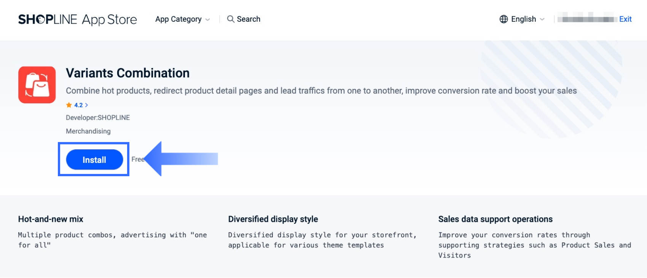The height and width of the screenshot is (278, 647).
Task: Click the Developer:SHOPLINE label
Action: tap(98, 118)
